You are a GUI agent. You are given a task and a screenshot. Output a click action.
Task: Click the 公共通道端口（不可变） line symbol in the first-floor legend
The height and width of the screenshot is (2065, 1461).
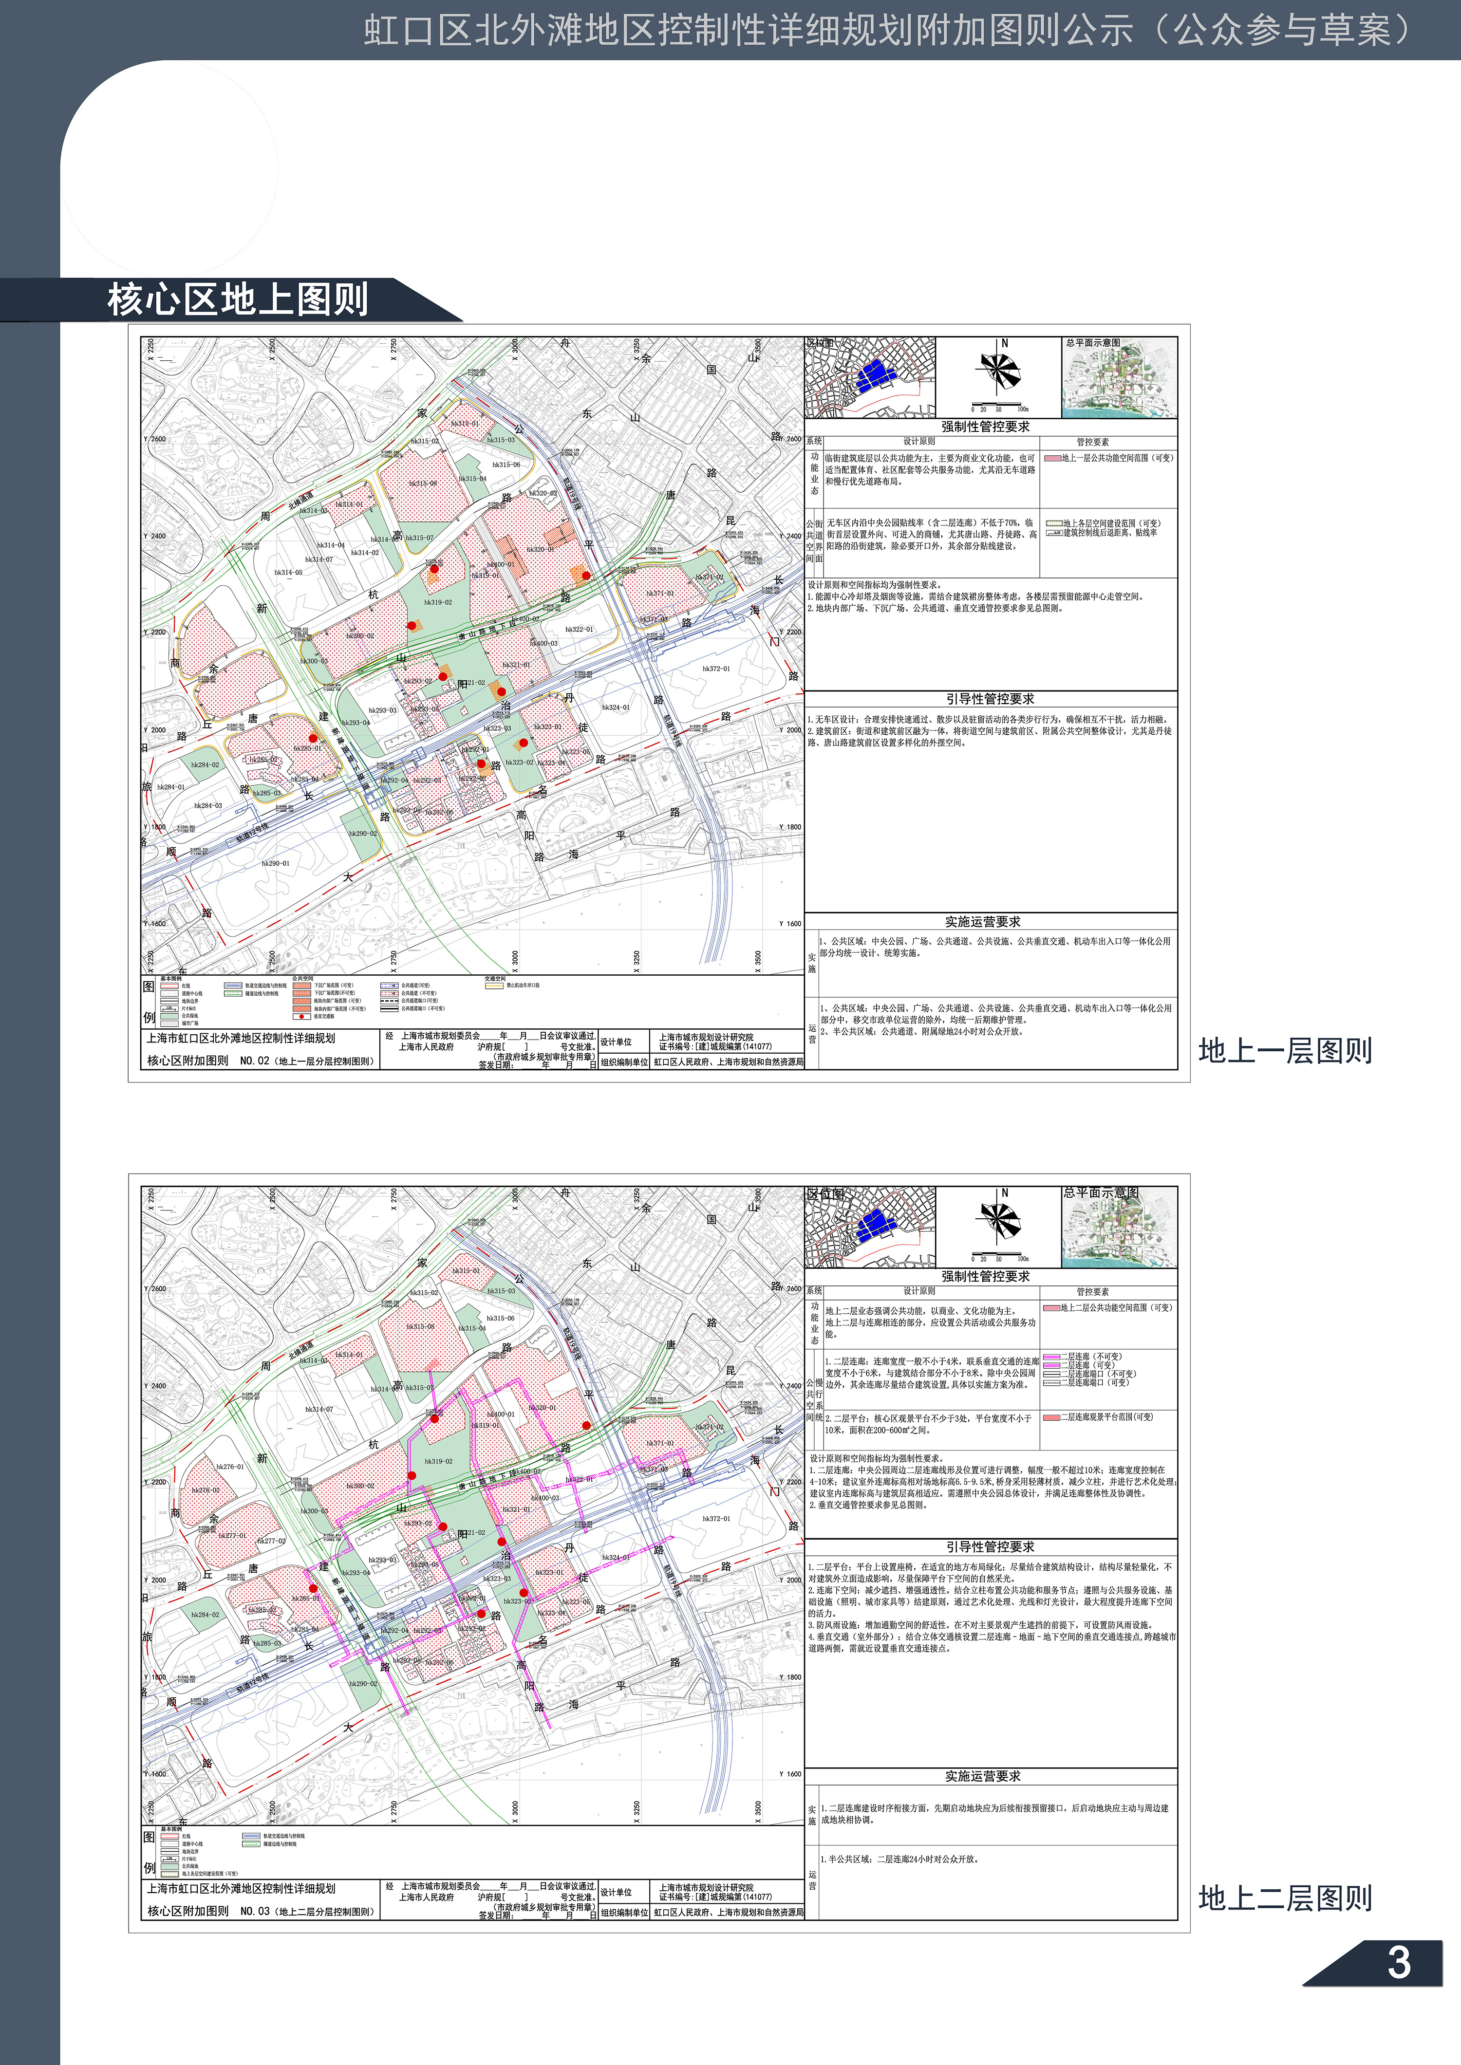390,1009
